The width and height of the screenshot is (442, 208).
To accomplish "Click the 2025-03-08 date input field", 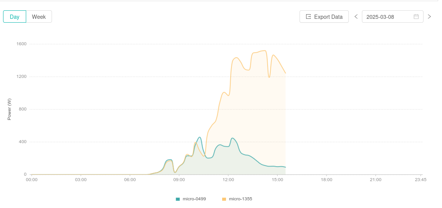I will (387, 17).
